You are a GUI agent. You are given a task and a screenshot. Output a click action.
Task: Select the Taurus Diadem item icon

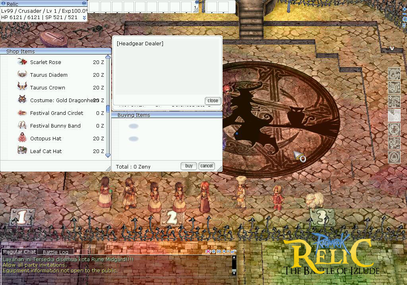(x=22, y=74)
